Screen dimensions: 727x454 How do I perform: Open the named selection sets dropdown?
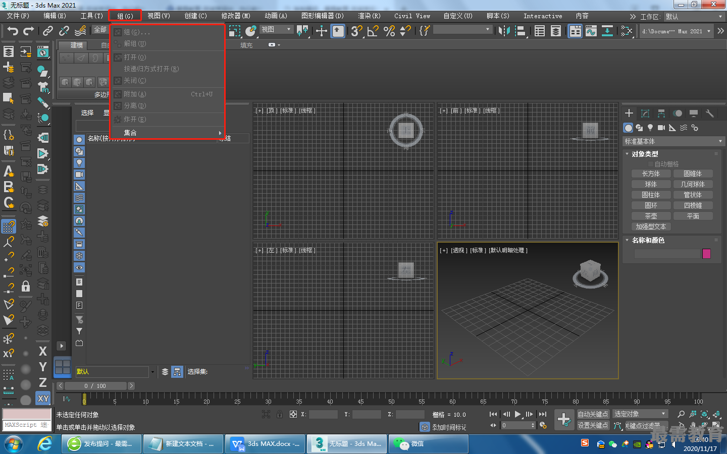tap(462, 30)
